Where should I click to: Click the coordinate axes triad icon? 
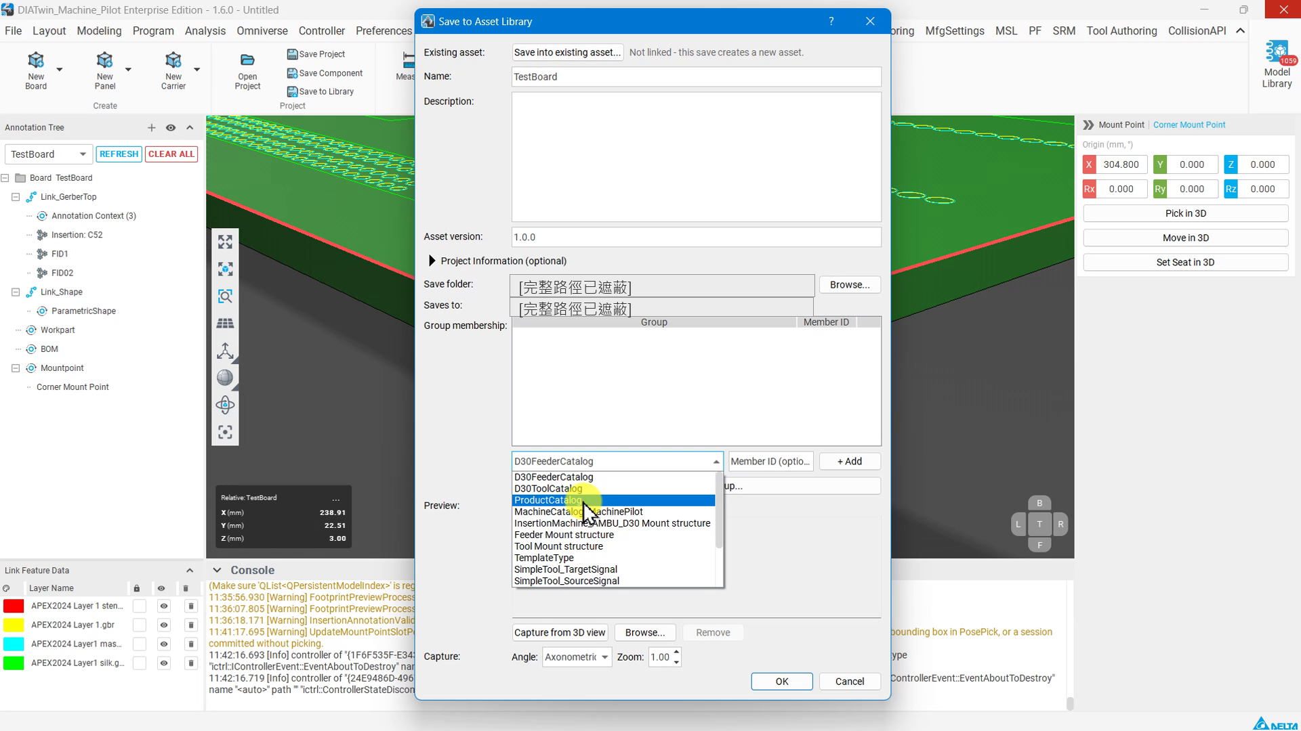(x=225, y=351)
